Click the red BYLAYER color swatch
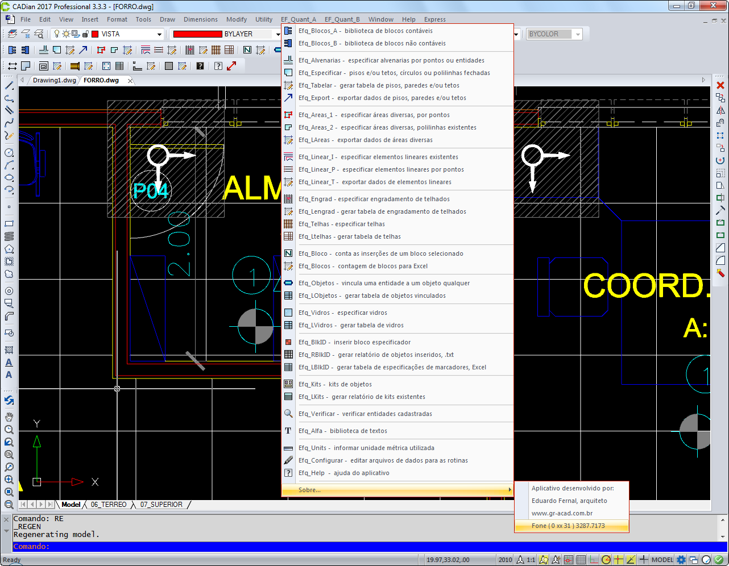Viewport: 729px width, 566px height. tap(197, 34)
